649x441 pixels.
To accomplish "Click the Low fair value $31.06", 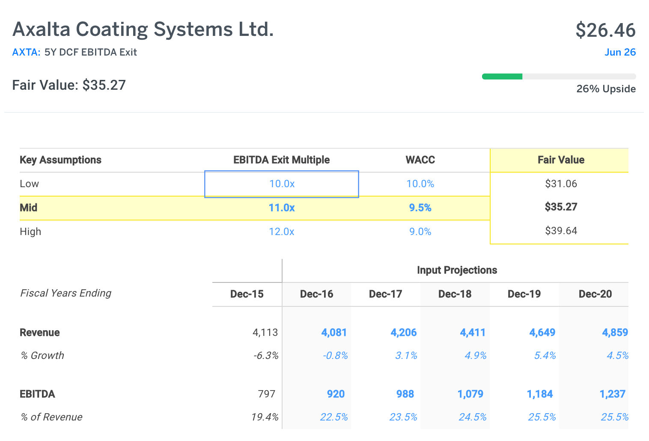I will [x=561, y=184].
